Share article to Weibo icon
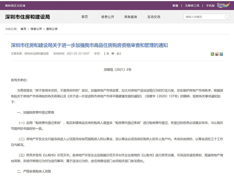Image resolution: width=234 pixels, height=178 pixels. click(x=217, y=54)
